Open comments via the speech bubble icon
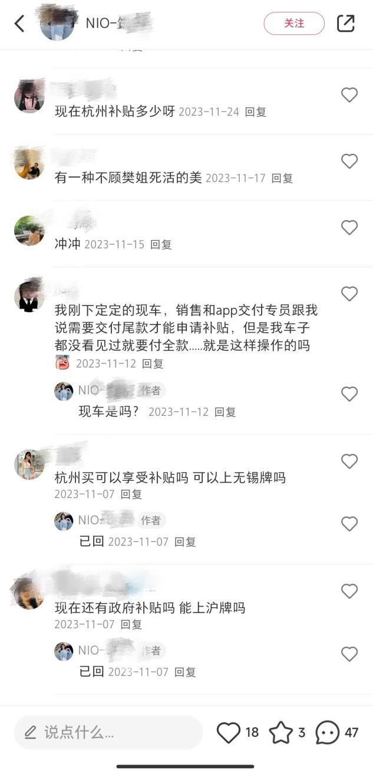This screenshot has height=774, width=373. pos(328,733)
